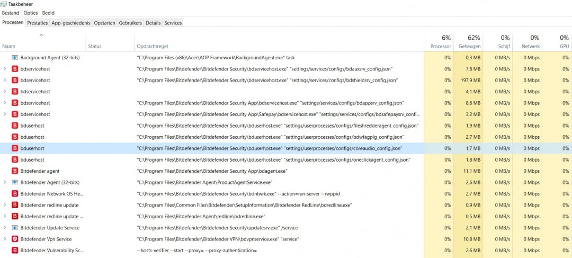
Task: Sort by the Processor column header
Action: tap(439, 42)
